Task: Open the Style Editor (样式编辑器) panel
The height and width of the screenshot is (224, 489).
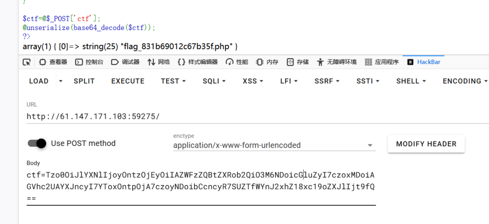Action: click(x=198, y=62)
